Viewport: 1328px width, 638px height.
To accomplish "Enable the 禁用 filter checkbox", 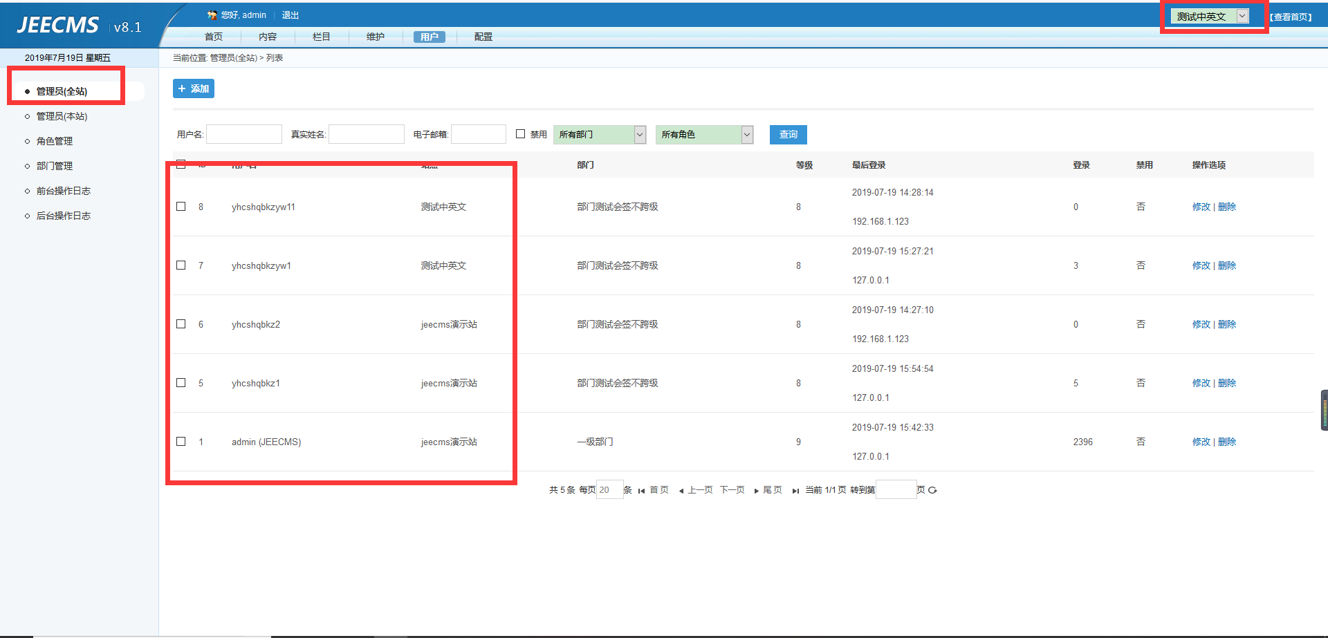I will tap(521, 134).
